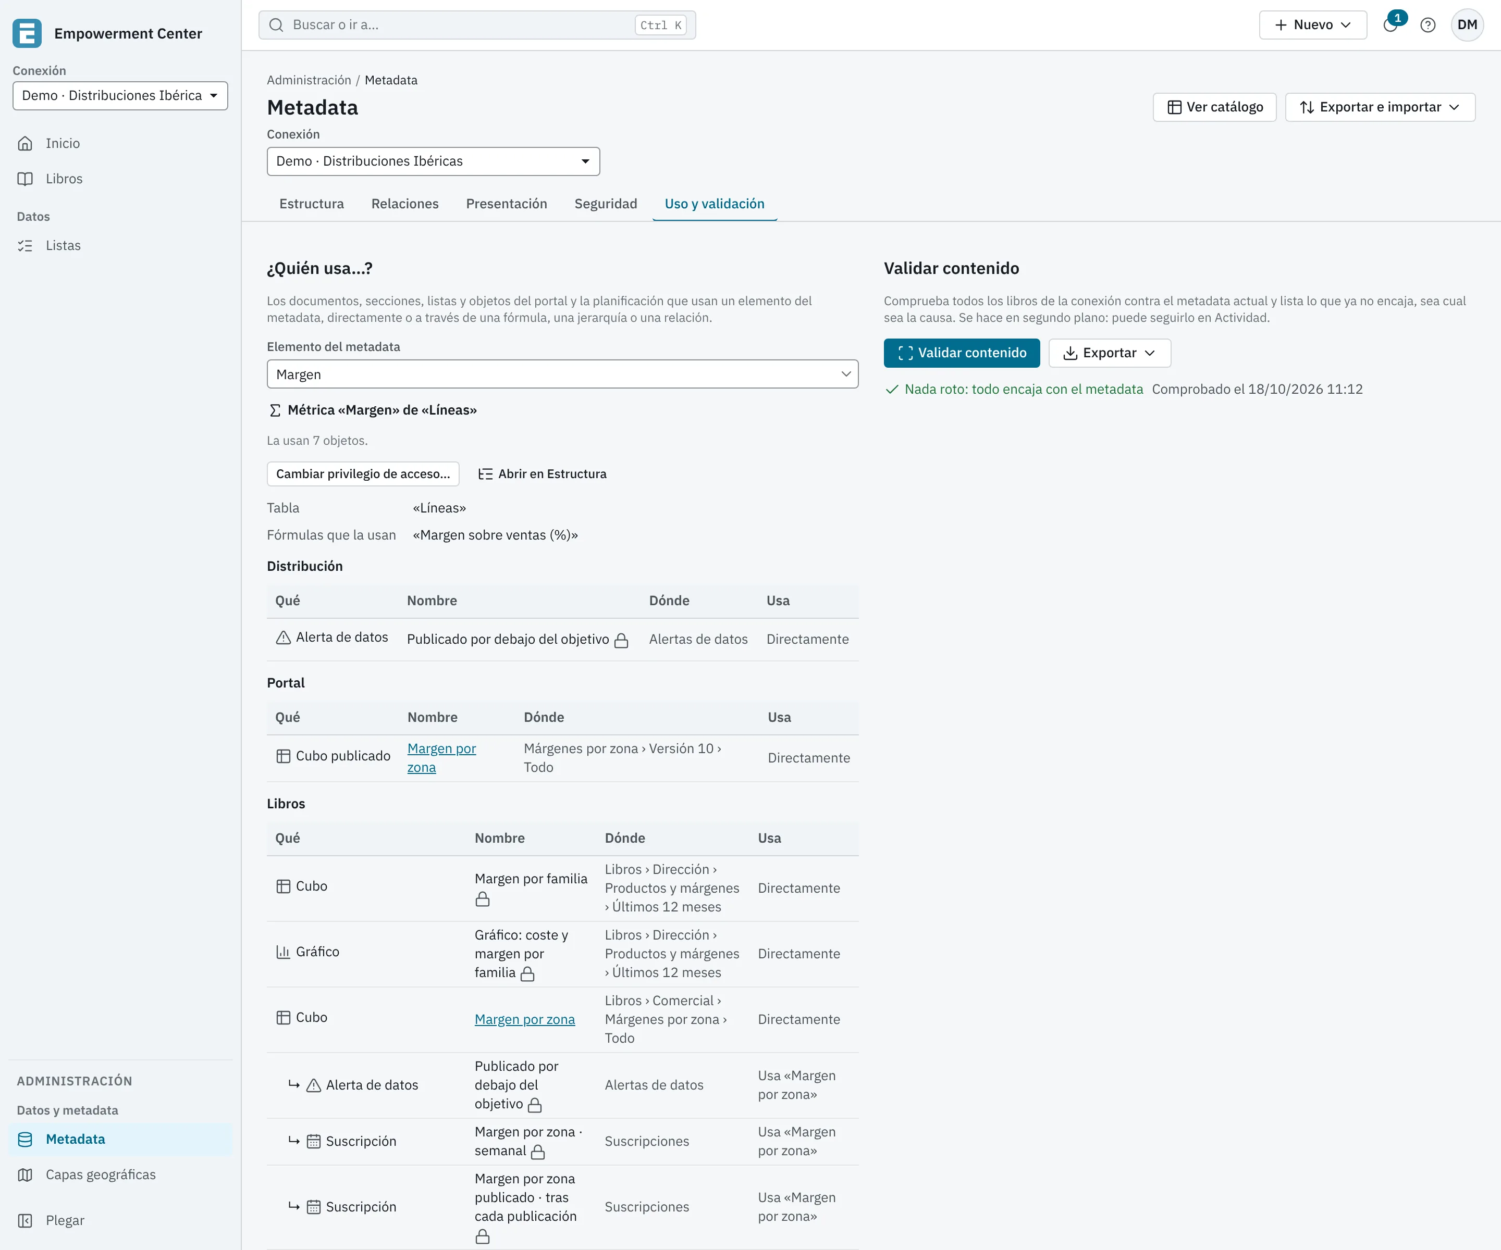
Task: Click Cambiar privilegio de acceso... button
Action: (363, 474)
